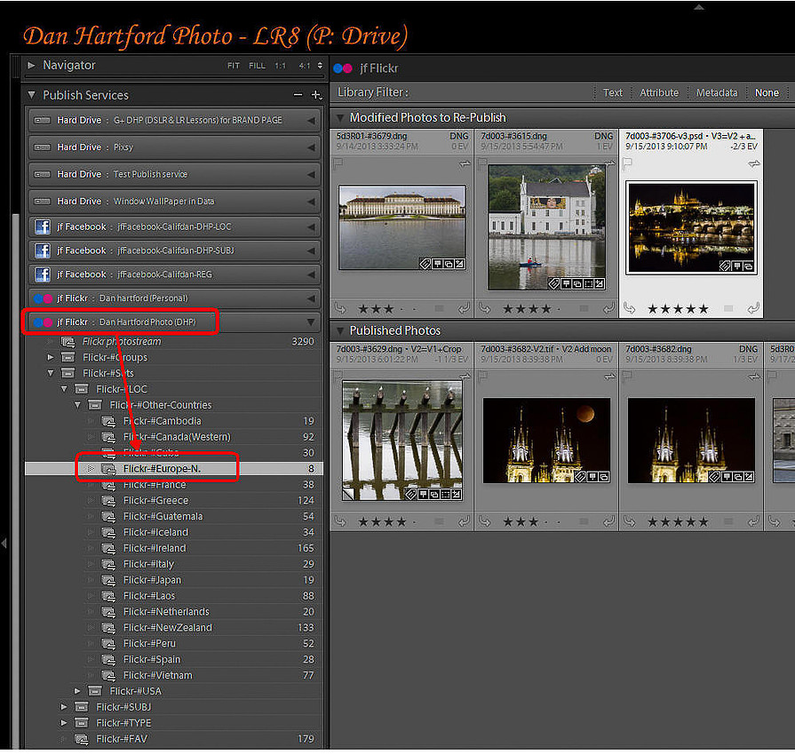Collapse the Flickr-#Other-Countries set
Image resolution: width=795 pixels, height=755 pixels.
(x=77, y=405)
